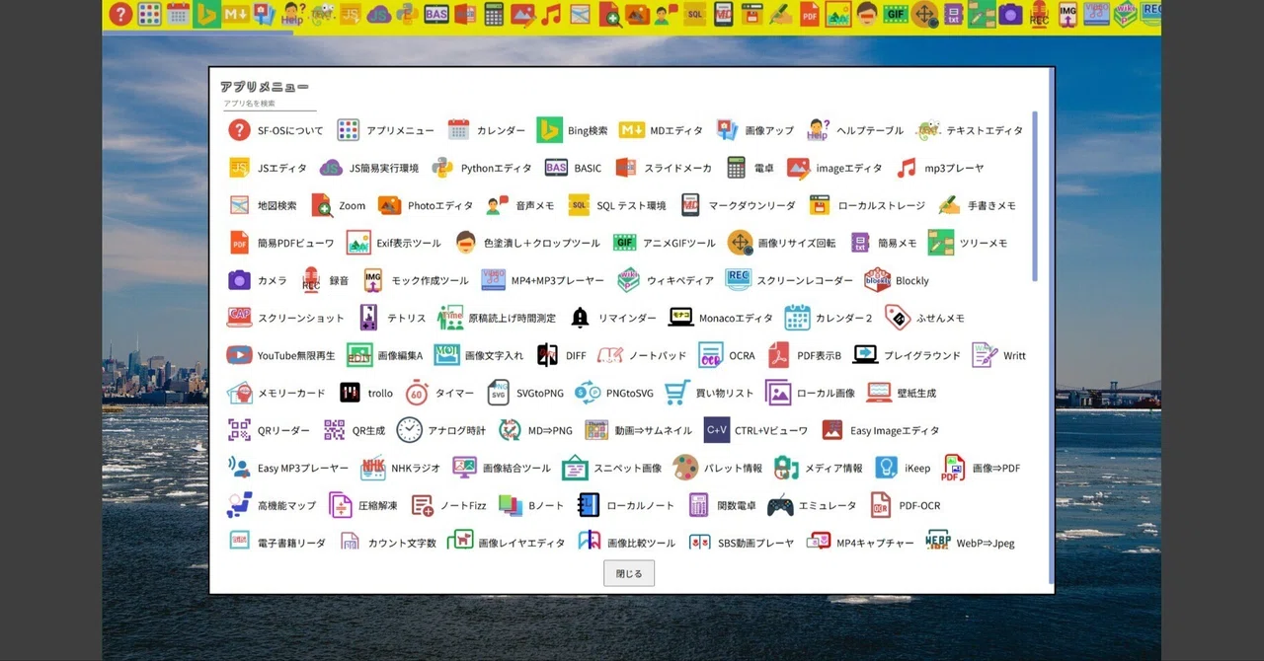
Task: Launch リマインダー app
Action: pyautogui.click(x=612, y=318)
